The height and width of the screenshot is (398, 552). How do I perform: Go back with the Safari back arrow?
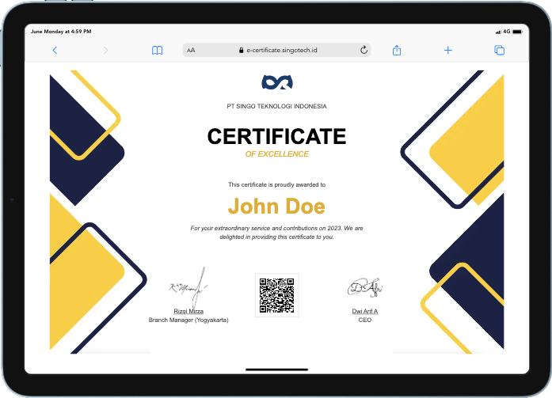tap(55, 50)
